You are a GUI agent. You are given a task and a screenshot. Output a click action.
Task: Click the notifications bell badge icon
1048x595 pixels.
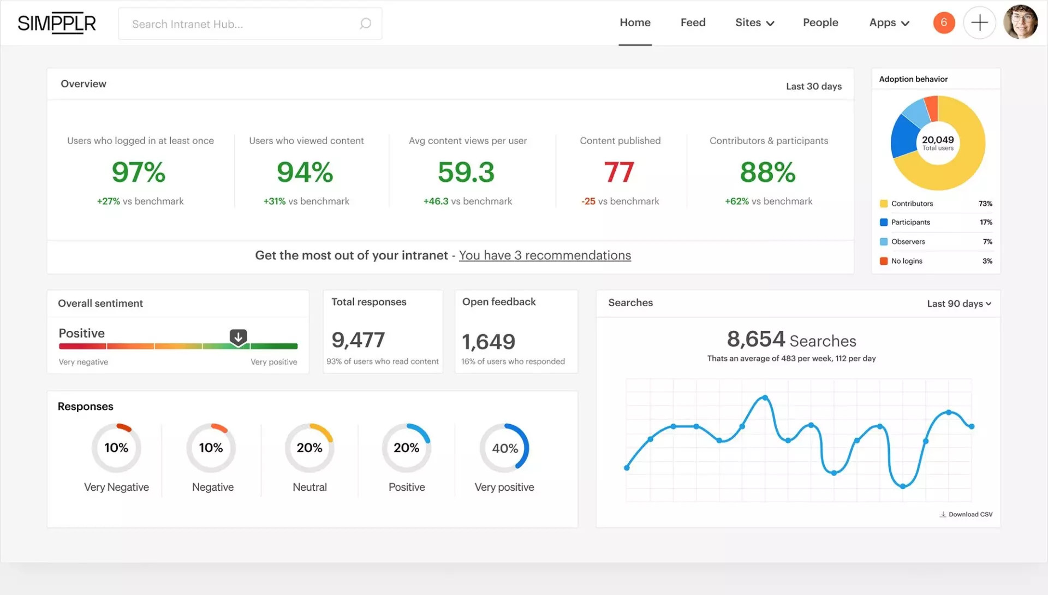(x=944, y=22)
